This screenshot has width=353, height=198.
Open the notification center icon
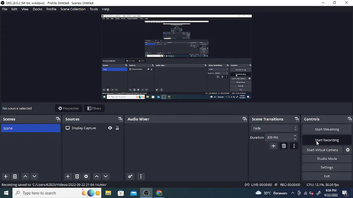coord(345,193)
